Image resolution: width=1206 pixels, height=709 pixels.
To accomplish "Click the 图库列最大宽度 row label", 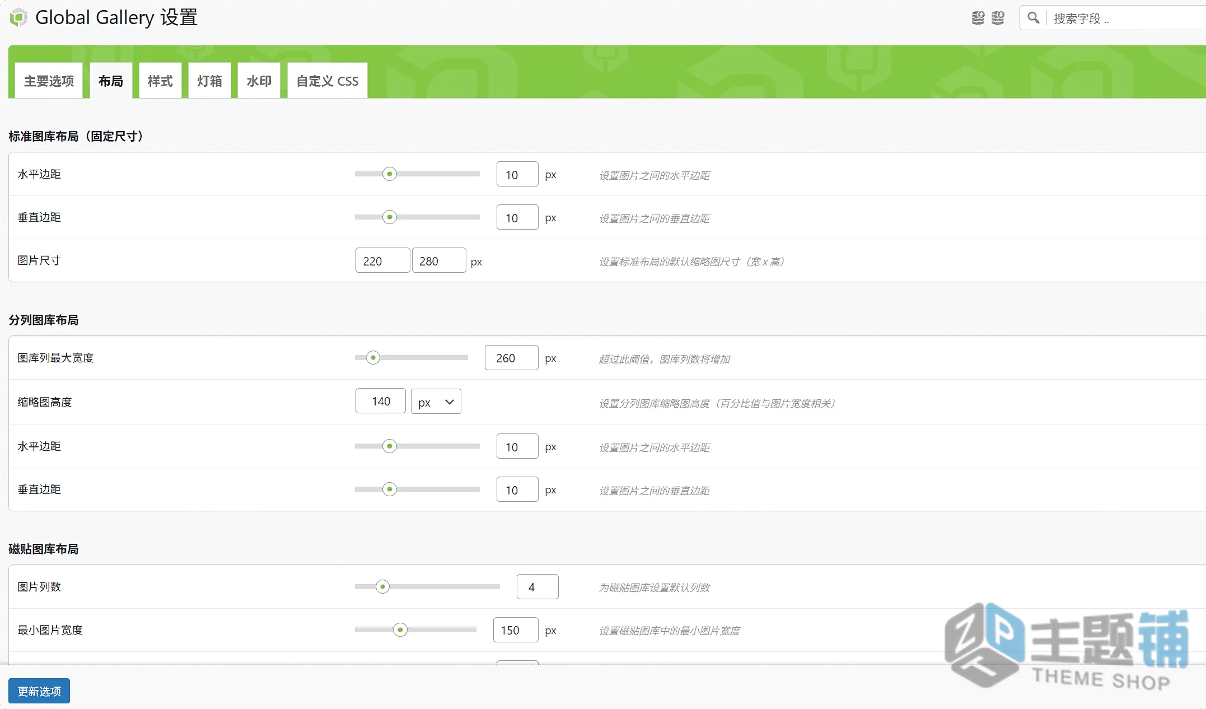I will pyautogui.click(x=55, y=358).
